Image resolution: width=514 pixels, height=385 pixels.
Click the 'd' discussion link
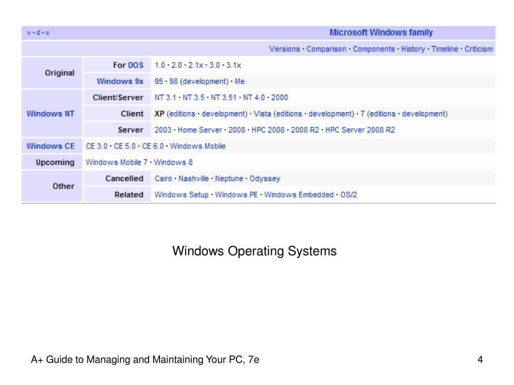coord(38,33)
